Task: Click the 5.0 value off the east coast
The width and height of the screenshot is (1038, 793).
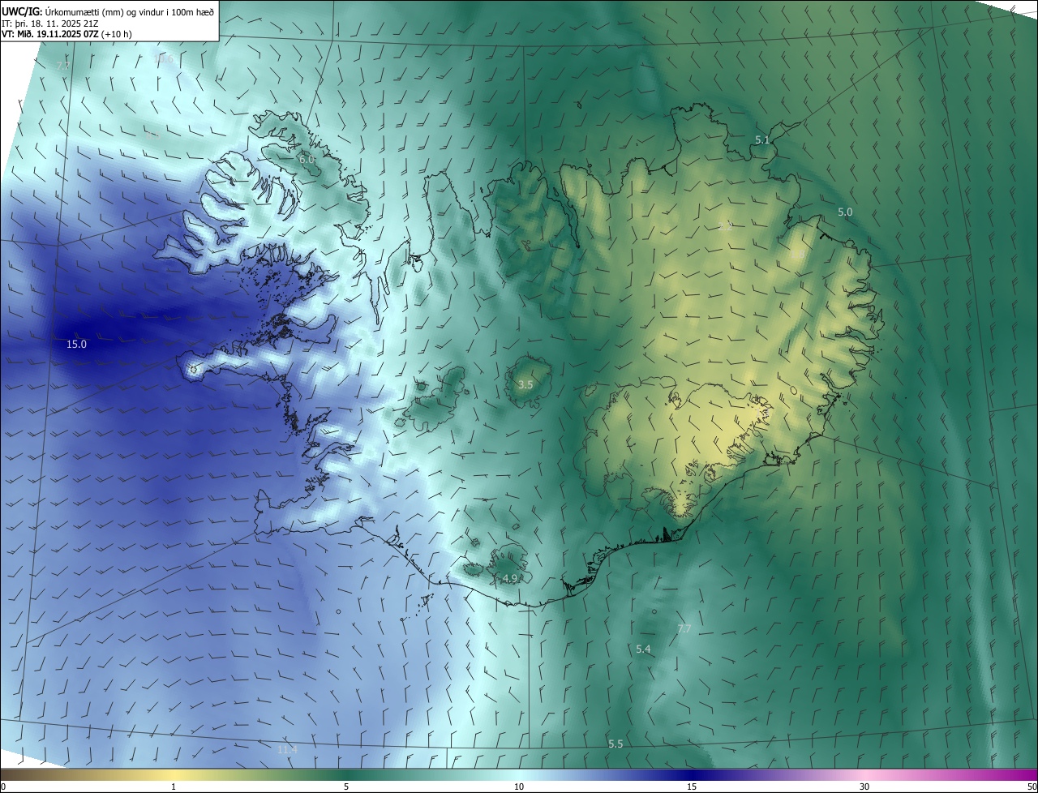Action: [845, 212]
